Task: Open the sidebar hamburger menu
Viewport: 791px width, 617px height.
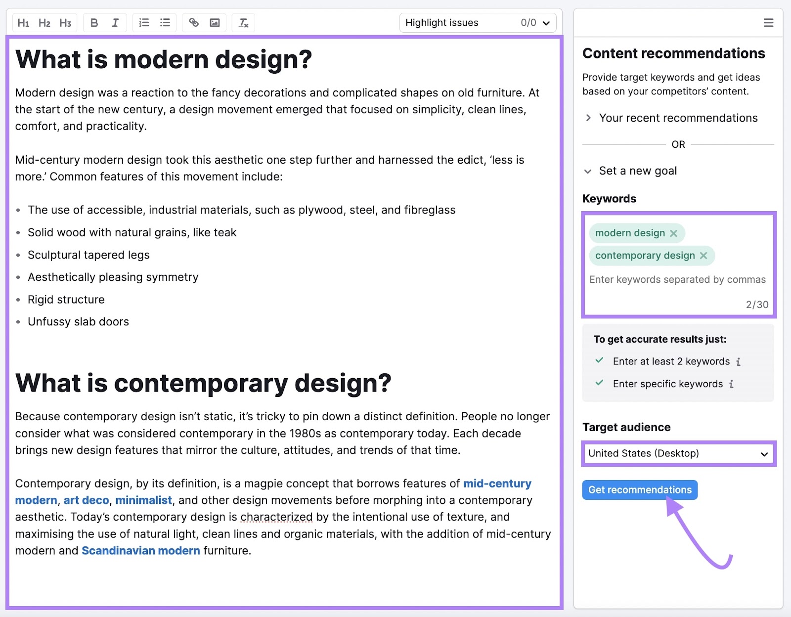Action: pos(768,23)
